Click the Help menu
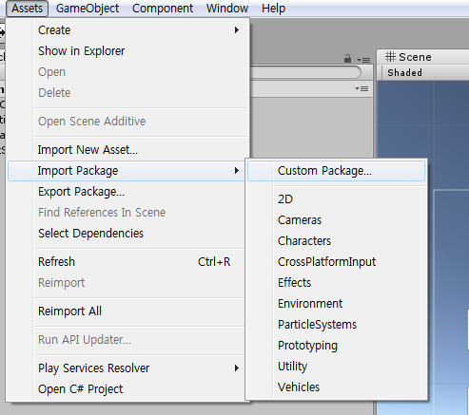This screenshot has width=469, height=415. click(274, 9)
